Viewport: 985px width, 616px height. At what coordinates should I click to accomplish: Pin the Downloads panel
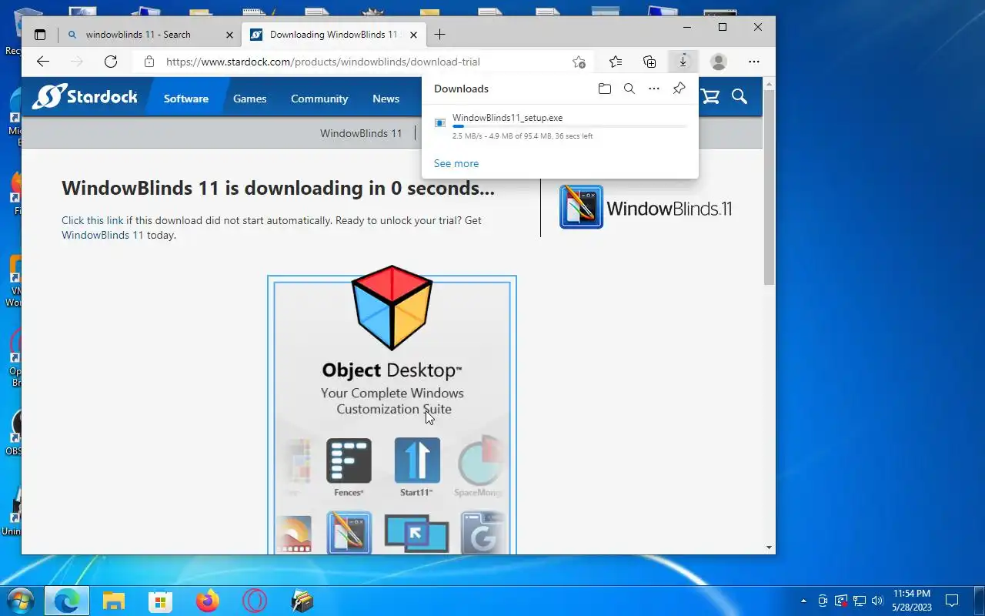(679, 89)
